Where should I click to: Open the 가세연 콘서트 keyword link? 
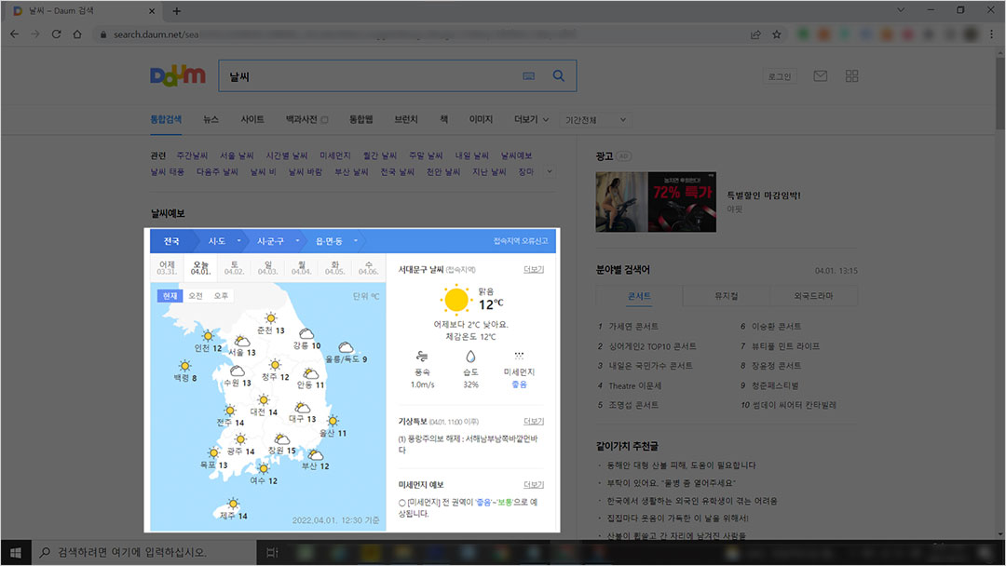(x=633, y=326)
